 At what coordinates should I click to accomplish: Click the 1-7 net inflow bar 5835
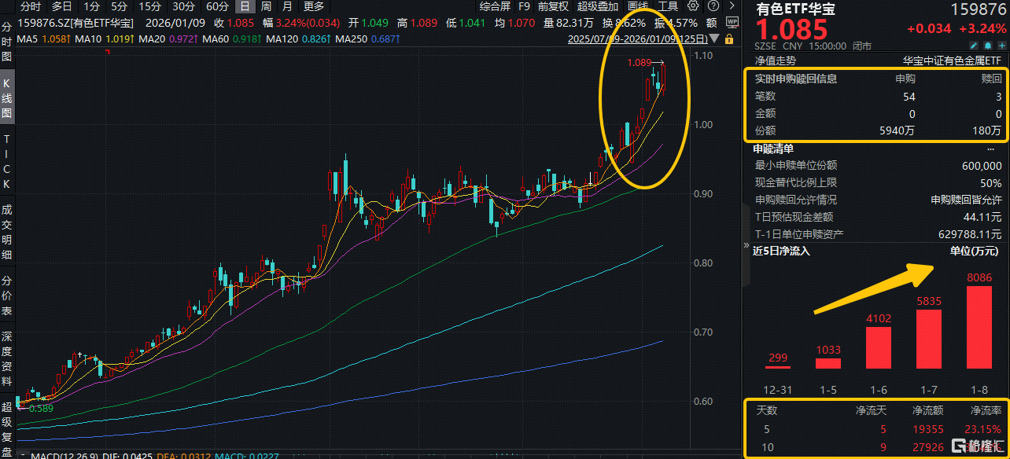point(929,339)
